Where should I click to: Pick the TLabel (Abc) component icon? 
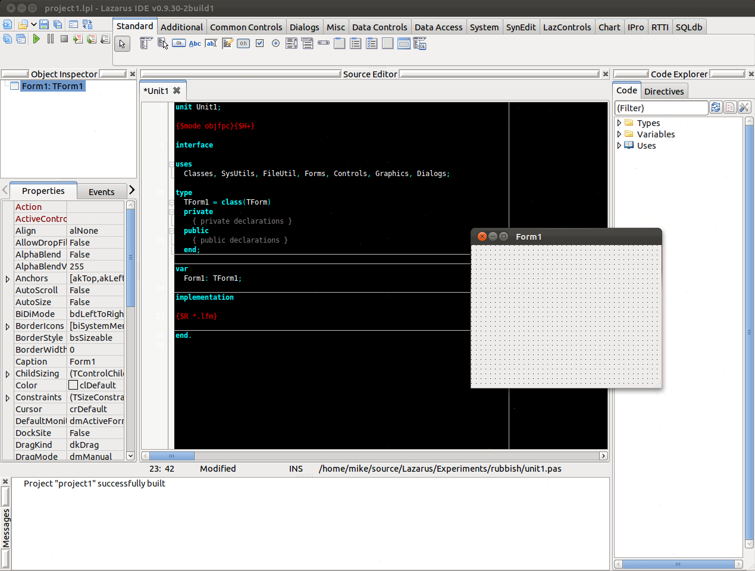pyautogui.click(x=195, y=43)
